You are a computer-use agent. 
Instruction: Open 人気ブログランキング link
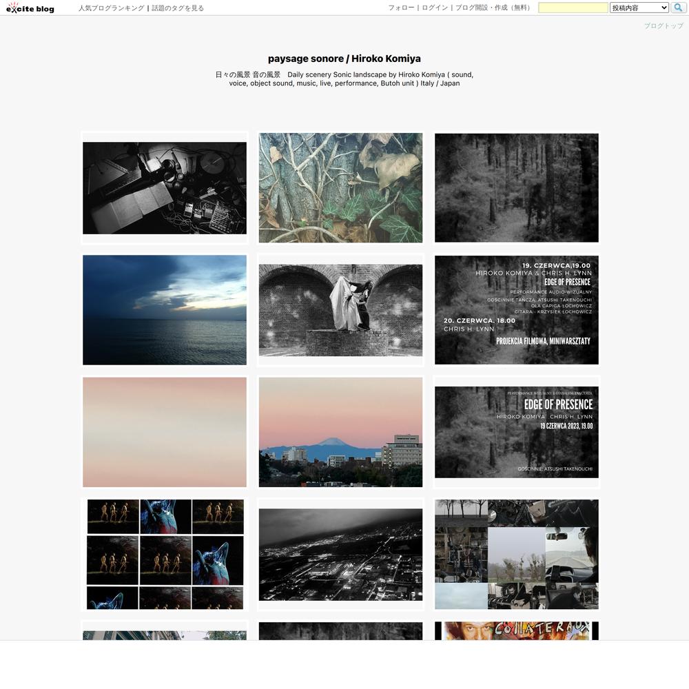tap(112, 8)
